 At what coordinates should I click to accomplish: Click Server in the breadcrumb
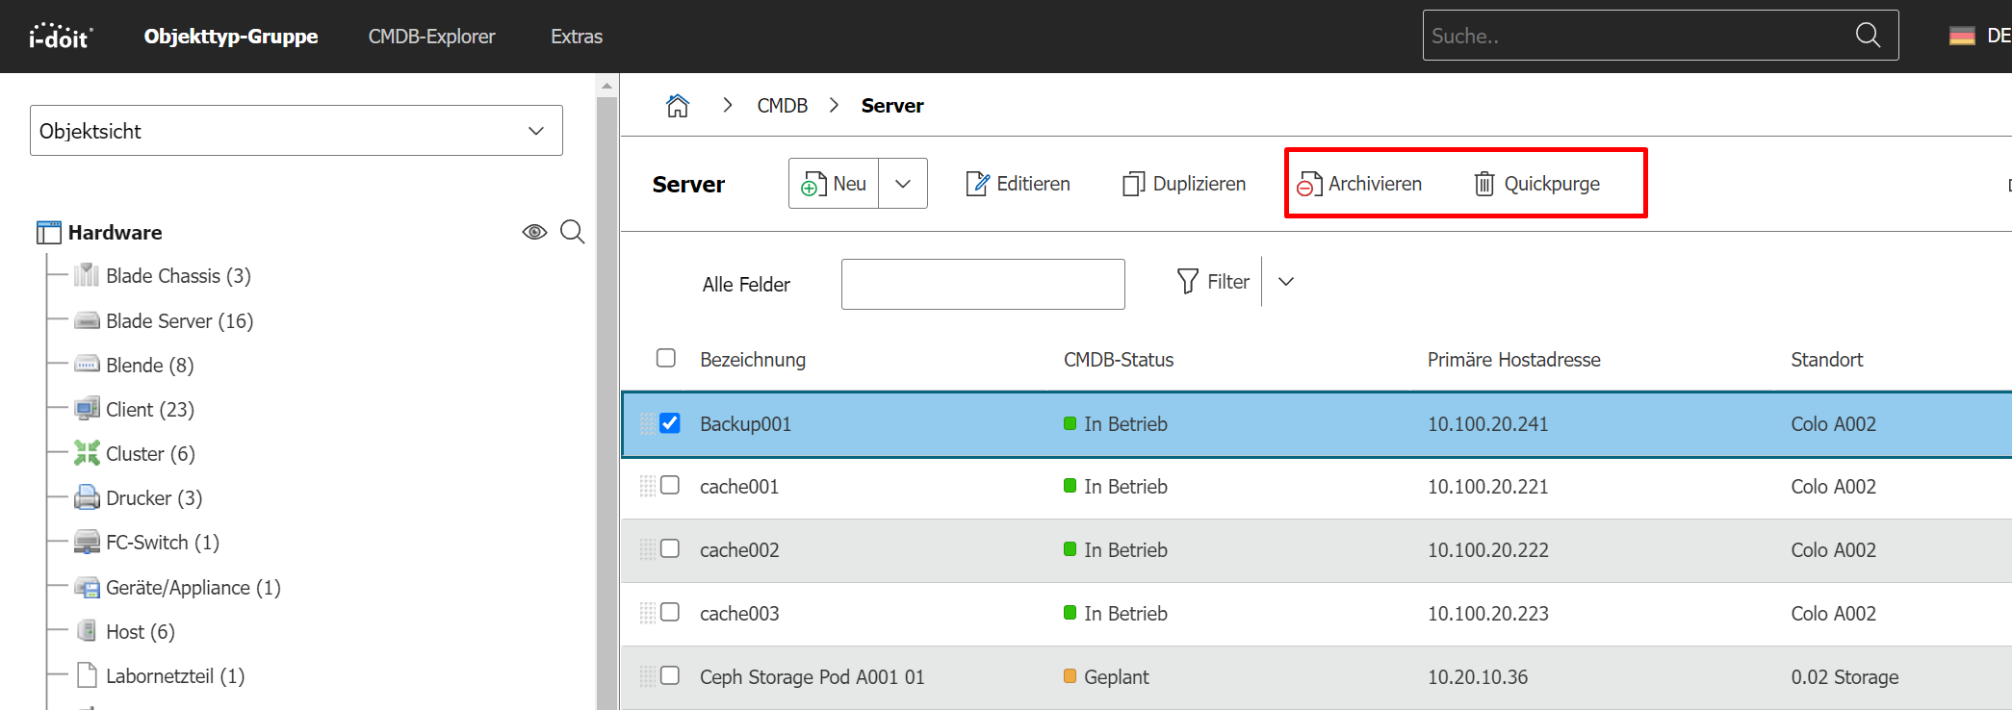[x=892, y=106]
